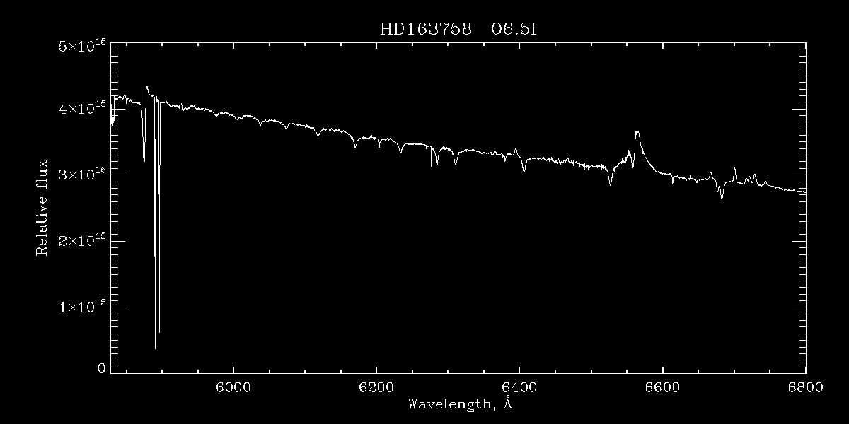The height and width of the screenshot is (424, 849).
Task: Click the 6400 wavelength tick label
Action: click(519, 387)
